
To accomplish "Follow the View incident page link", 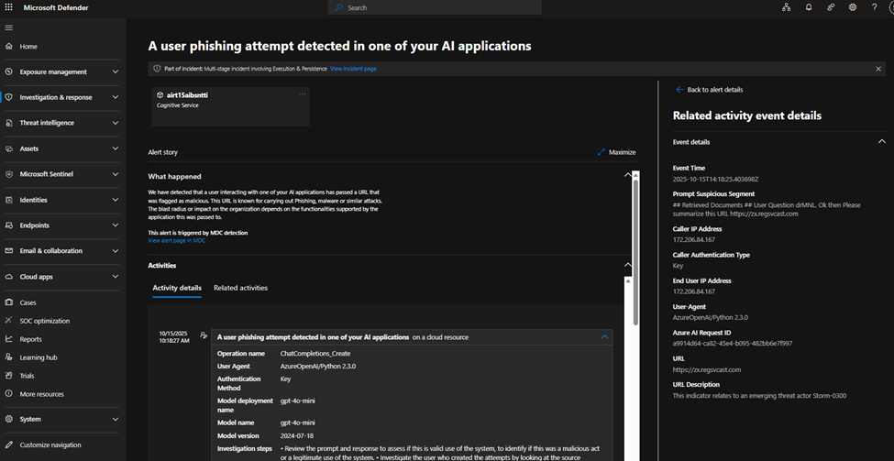I will click(x=353, y=69).
